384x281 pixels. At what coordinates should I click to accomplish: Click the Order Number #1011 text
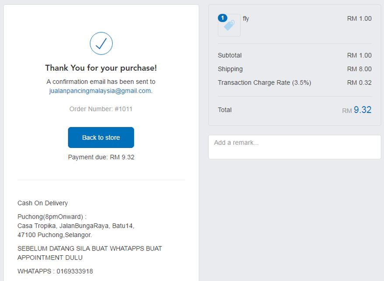coord(100,109)
